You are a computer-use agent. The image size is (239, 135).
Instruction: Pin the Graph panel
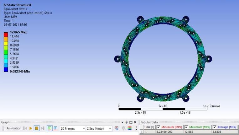tap(127, 122)
